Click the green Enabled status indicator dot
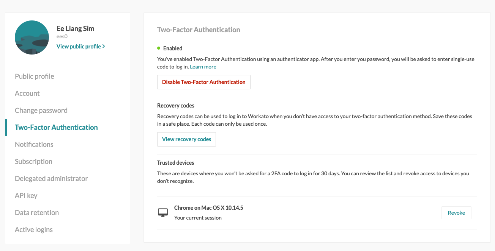Image resolution: width=495 pixels, height=251 pixels. coord(159,48)
